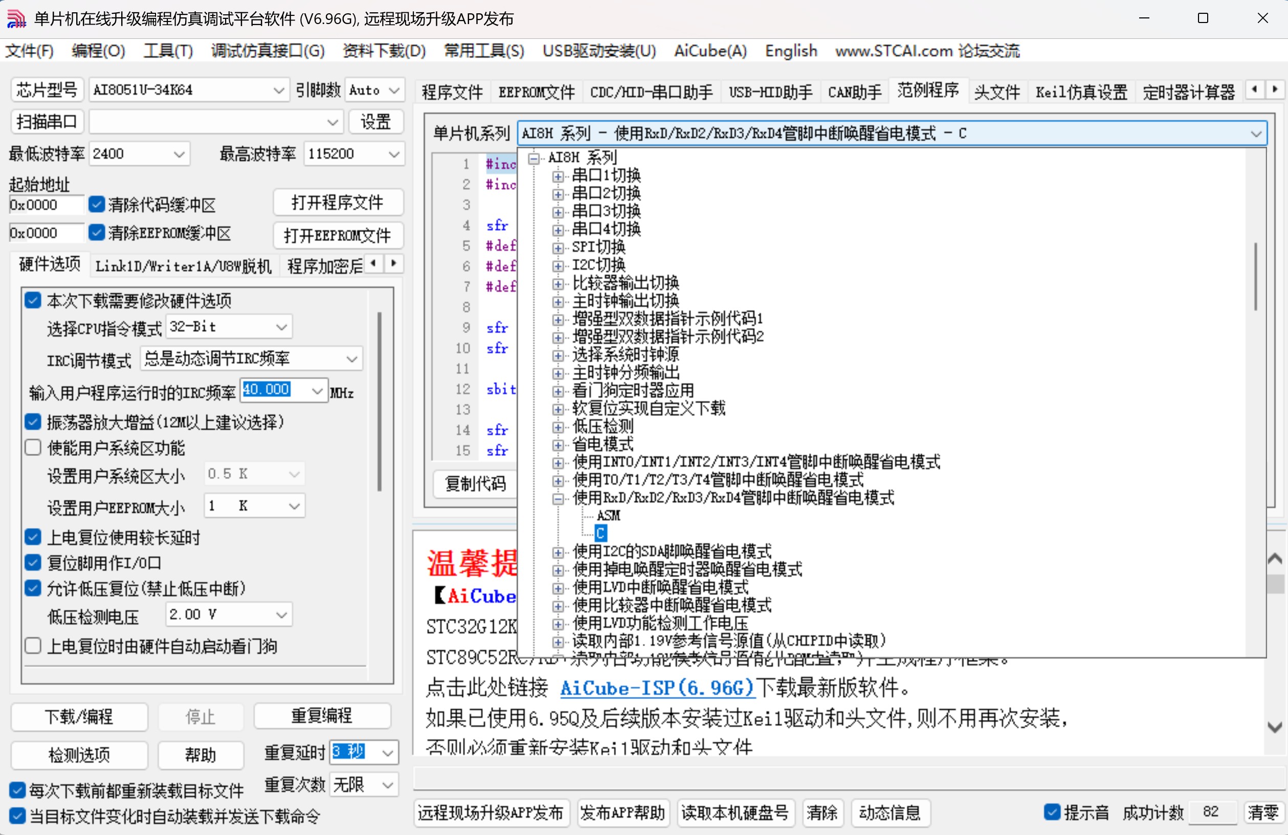Screen dimensions: 1288x835
Task: Click the left arrow beside 程序加密后 tab
Action: [373, 263]
